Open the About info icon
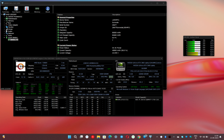The height and width of the screenshot is (140, 224). click(48, 9)
